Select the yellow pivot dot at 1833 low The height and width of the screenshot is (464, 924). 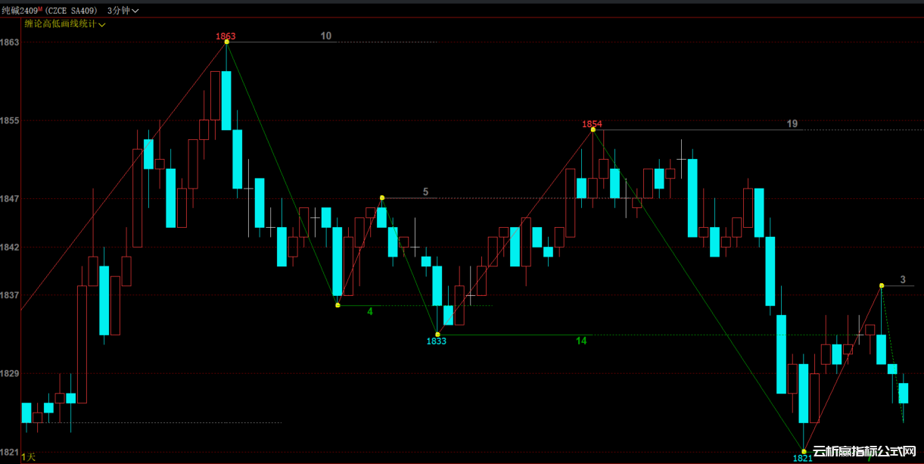(437, 334)
